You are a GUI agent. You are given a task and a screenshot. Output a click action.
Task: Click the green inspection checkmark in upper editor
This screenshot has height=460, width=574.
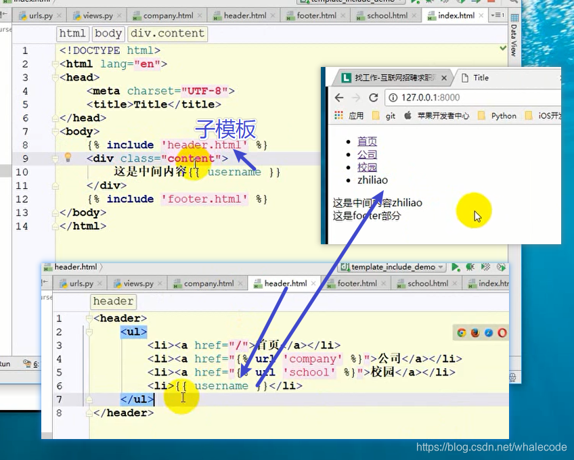[503, 48]
